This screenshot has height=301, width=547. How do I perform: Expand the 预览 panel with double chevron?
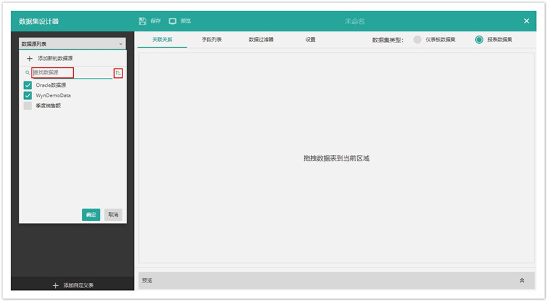522,280
